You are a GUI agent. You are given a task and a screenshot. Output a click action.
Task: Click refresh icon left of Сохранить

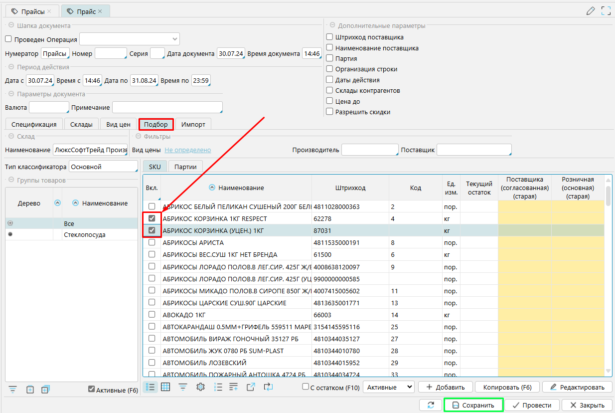pyautogui.click(x=431, y=405)
